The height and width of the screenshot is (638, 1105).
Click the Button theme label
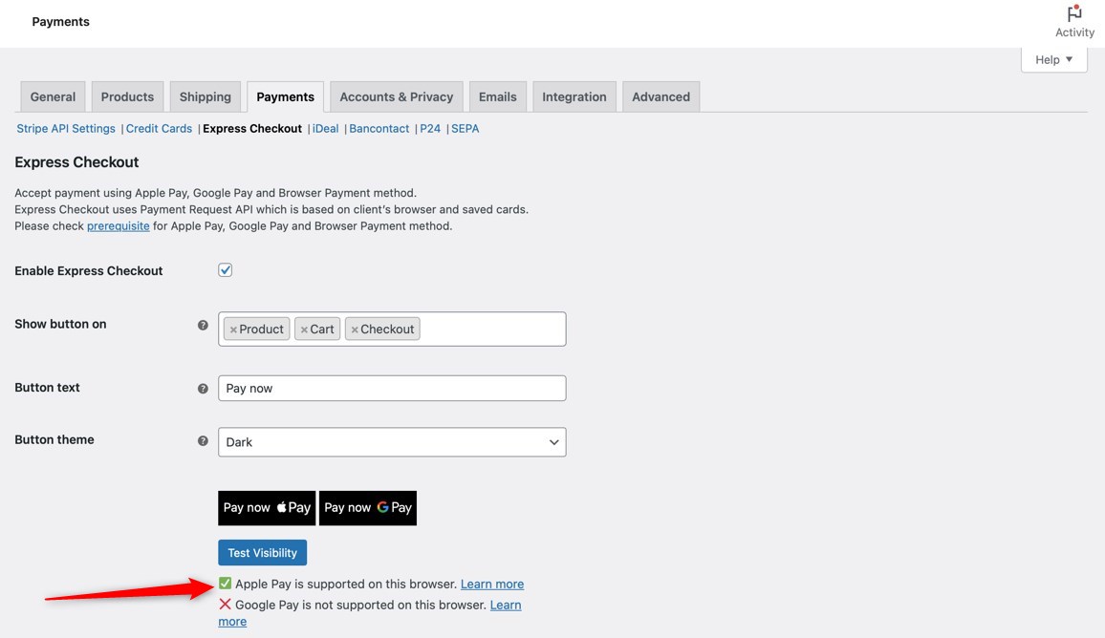(54, 439)
